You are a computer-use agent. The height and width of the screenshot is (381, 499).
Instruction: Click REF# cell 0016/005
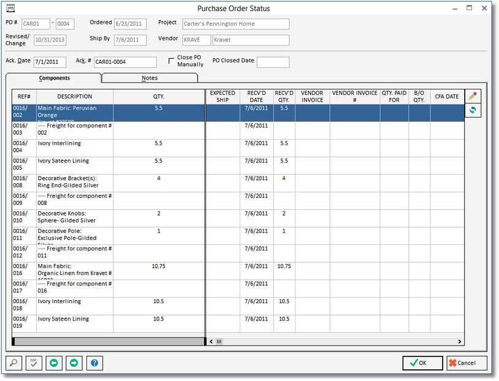click(24, 165)
